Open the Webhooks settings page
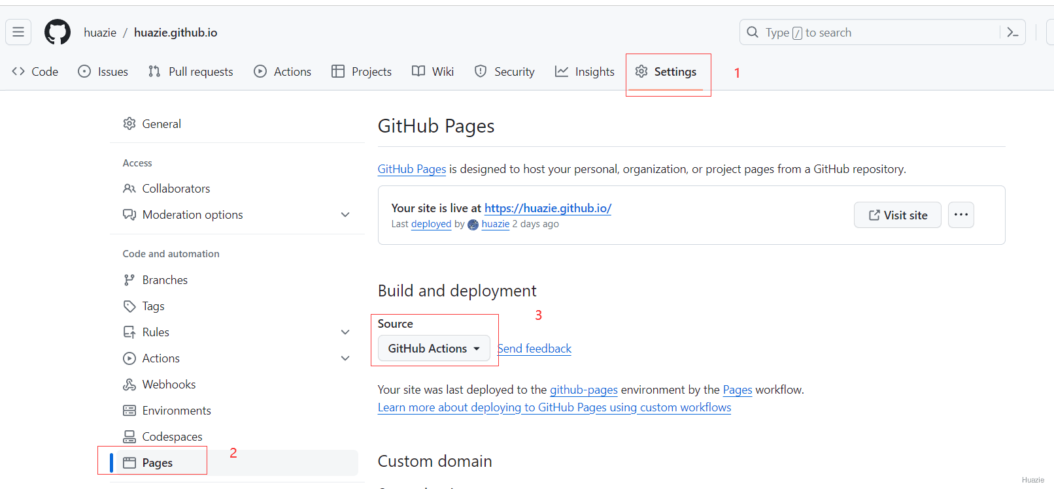The image size is (1054, 489). pos(169,385)
